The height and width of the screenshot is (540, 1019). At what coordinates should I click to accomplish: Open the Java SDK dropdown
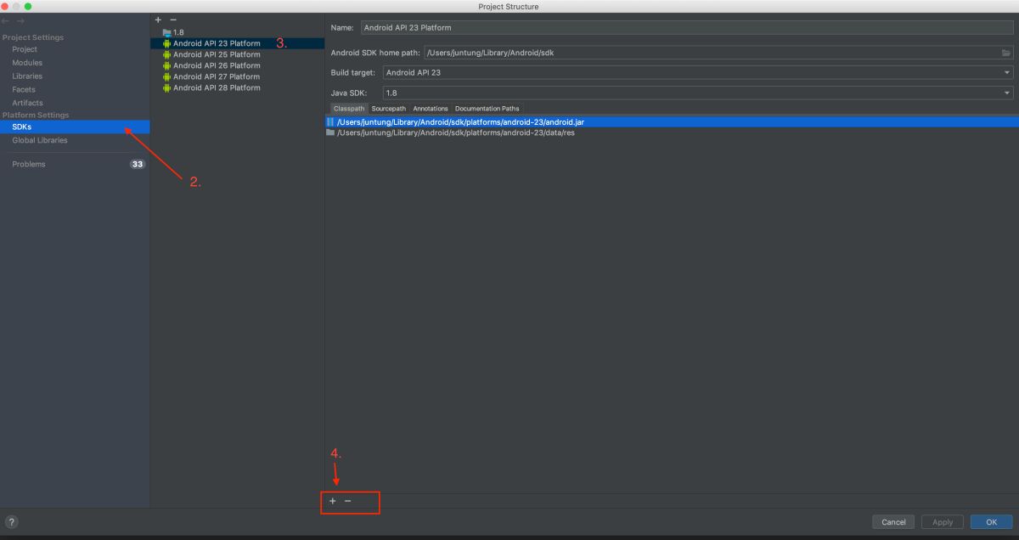[x=697, y=93]
